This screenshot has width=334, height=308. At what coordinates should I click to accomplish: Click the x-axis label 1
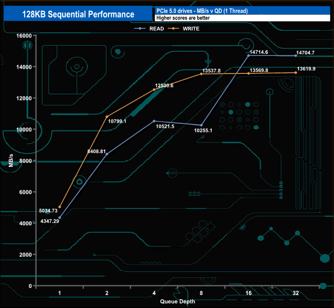coord(60,293)
